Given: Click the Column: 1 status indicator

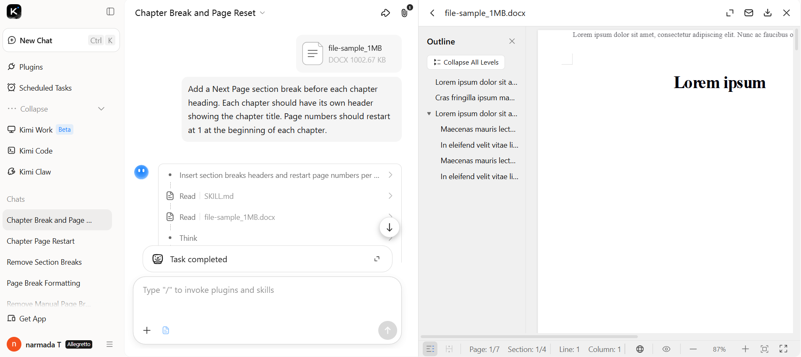Looking at the screenshot, I should (604, 349).
